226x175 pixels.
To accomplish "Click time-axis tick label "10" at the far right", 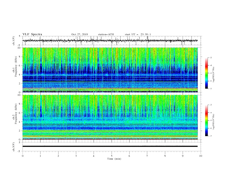I will coord(201,156).
